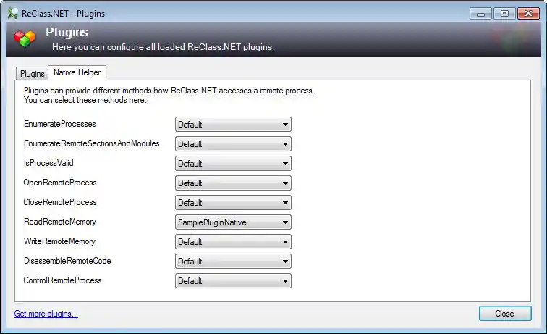Image resolution: width=547 pixels, height=334 pixels.
Task: Expand the EnumerateRemoteSectionsAndModules combo box
Action: click(x=233, y=144)
